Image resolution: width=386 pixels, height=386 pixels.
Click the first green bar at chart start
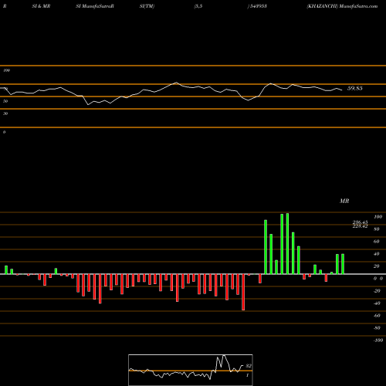click(6, 270)
